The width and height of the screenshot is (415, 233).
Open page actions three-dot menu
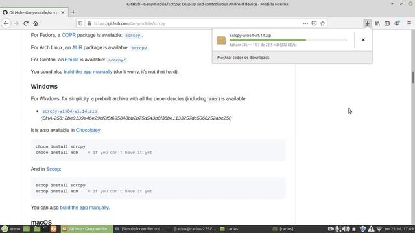pyautogui.click(x=305, y=23)
